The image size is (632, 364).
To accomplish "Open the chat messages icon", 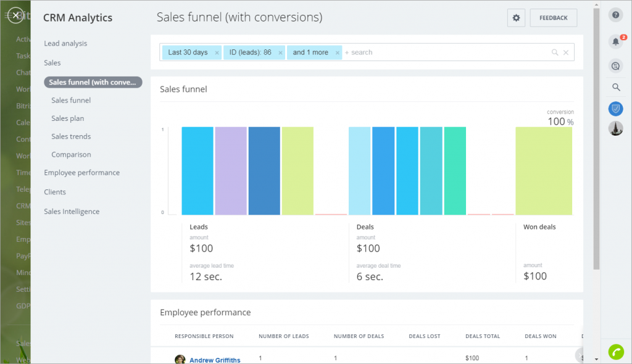I will click(615, 65).
